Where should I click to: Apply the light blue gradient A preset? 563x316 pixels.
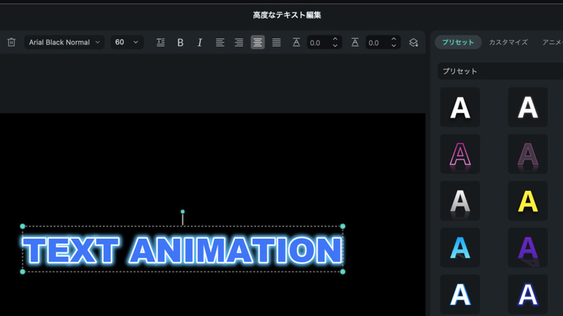point(460,248)
